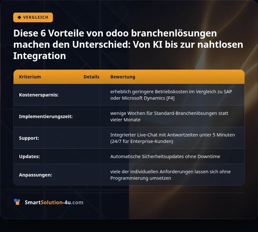258x232 pixels.
Task: Select the Implementierungszeit: row label
Action: [46, 116]
